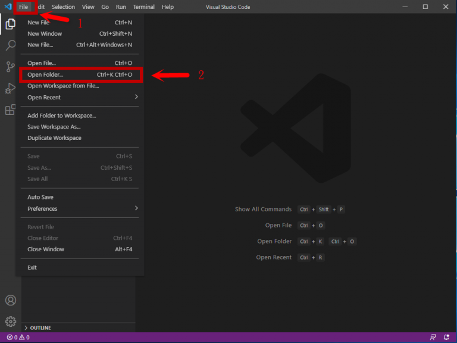Choose Duplicate Workspace

coord(80,138)
